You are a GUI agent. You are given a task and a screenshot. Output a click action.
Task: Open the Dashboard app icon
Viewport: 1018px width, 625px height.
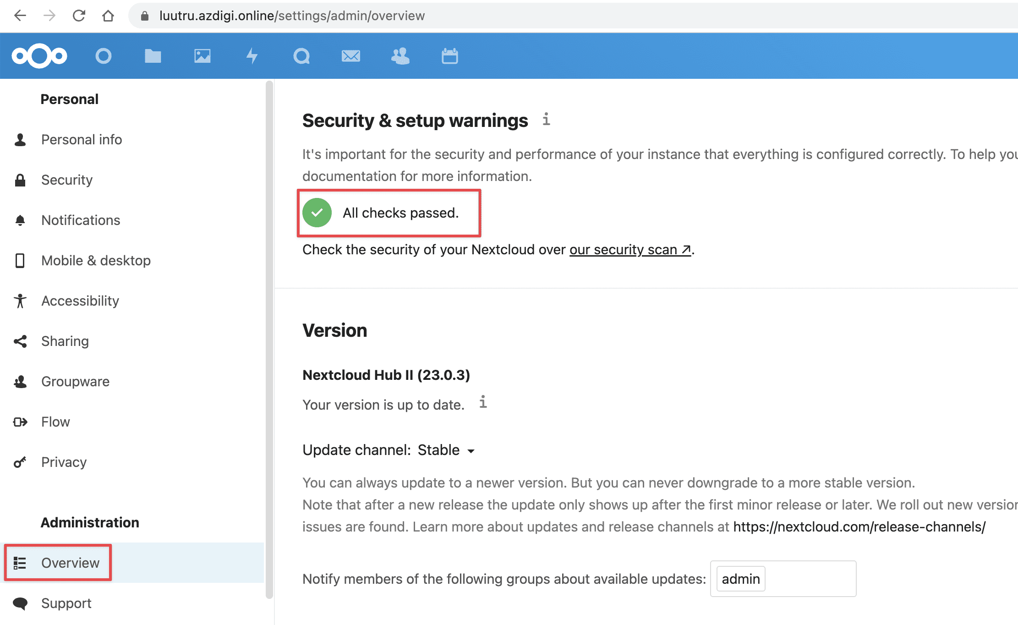pyautogui.click(x=104, y=56)
